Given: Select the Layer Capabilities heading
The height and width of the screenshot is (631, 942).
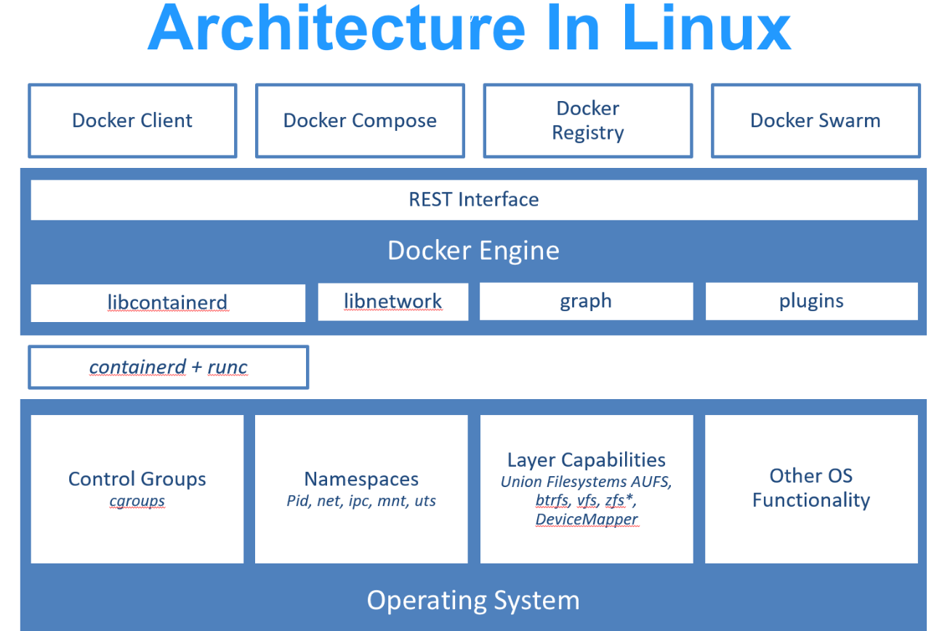Looking at the screenshot, I should (x=587, y=460).
